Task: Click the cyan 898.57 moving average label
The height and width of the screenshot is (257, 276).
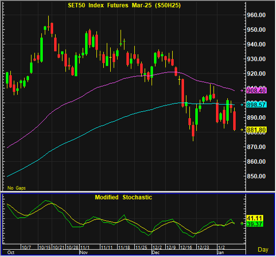Action: tap(256, 105)
